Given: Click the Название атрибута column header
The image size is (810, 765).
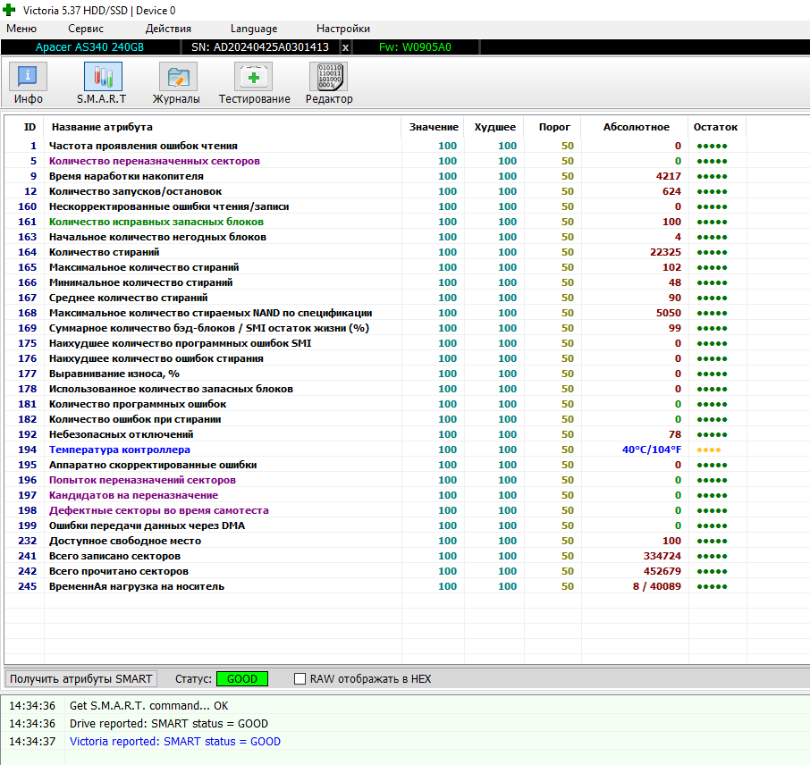Looking at the screenshot, I should (x=102, y=127).
